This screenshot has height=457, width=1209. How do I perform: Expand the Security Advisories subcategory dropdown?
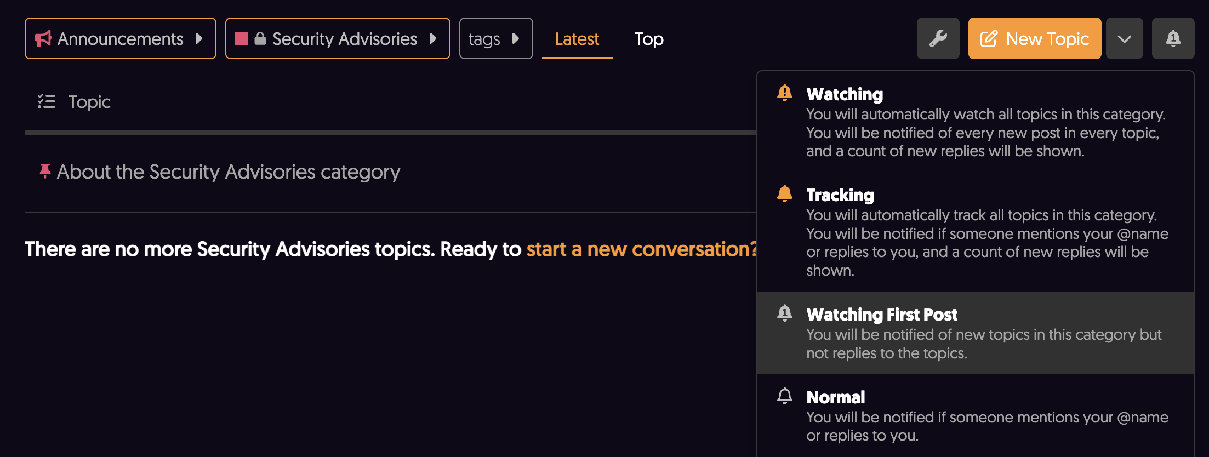432,38
